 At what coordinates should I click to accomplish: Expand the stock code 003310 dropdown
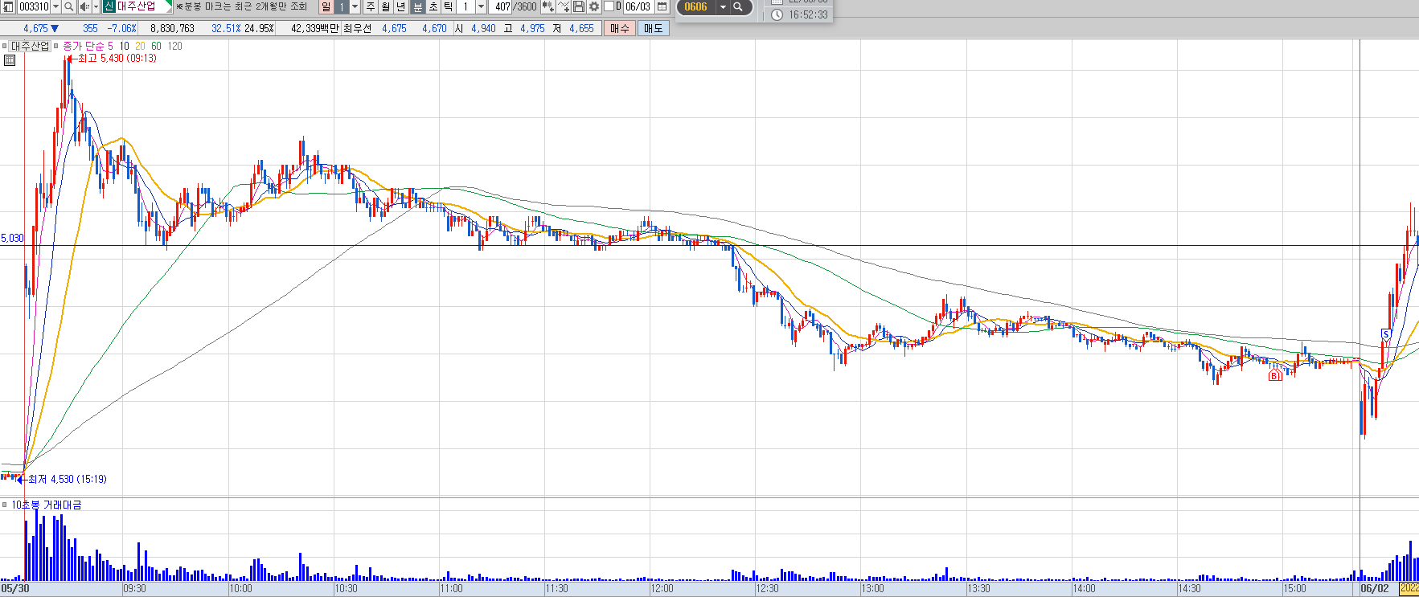click(x=55, y=6)
